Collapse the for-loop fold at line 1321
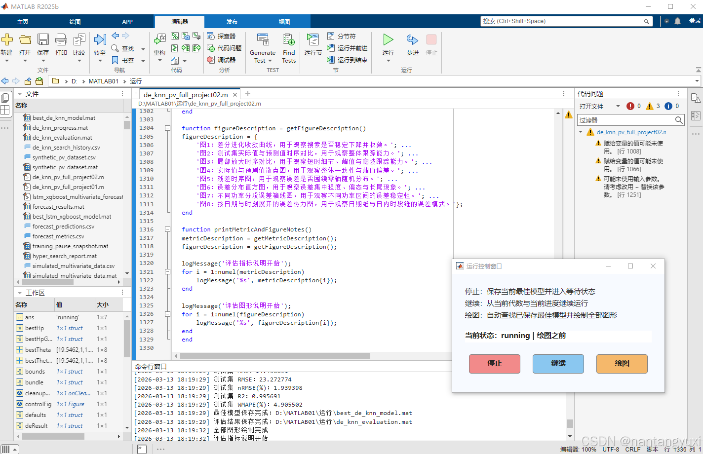Image resolution: width=703 pixels, height=454 pixels. tap(167, 272)
